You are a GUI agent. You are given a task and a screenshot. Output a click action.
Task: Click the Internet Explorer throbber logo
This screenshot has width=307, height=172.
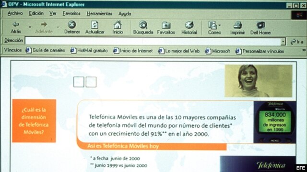click(x=299, y=15)
